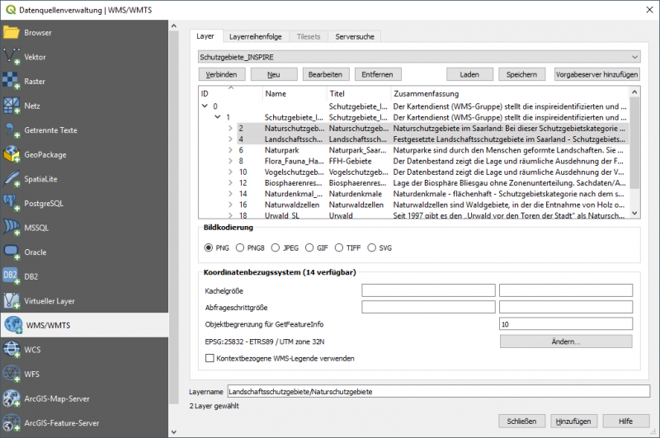Open the ArcGIS-Map-Server icon
Screen dimensions: 660x438
pos(12,398)
